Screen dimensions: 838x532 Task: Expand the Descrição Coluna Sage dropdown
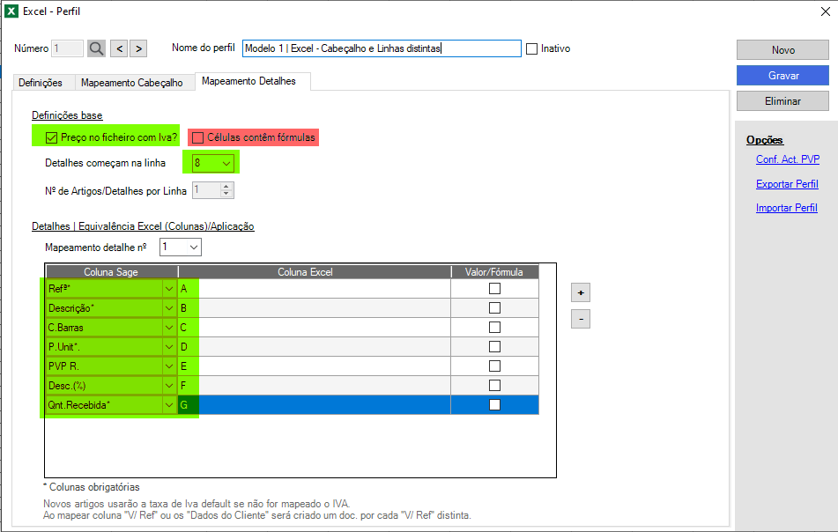pos(169,307)
